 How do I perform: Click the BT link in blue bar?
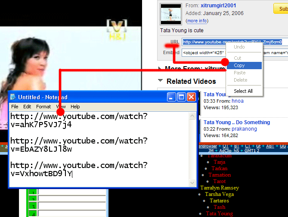tap(237, 146)
